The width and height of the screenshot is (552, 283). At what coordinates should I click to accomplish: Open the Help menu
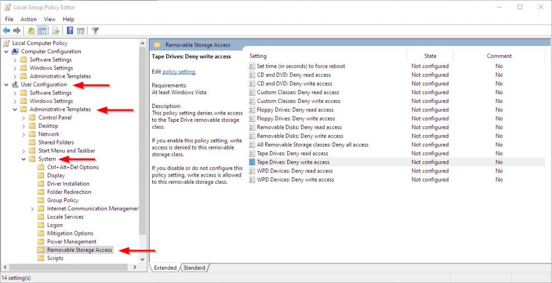(68, 19)
